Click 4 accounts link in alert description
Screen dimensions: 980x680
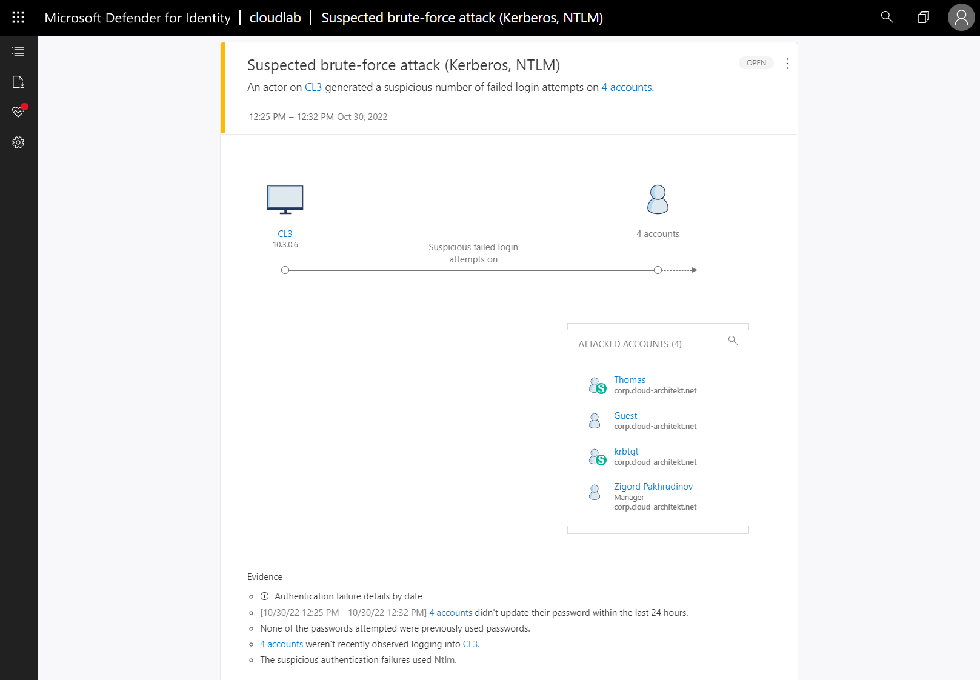click(627, 87)
